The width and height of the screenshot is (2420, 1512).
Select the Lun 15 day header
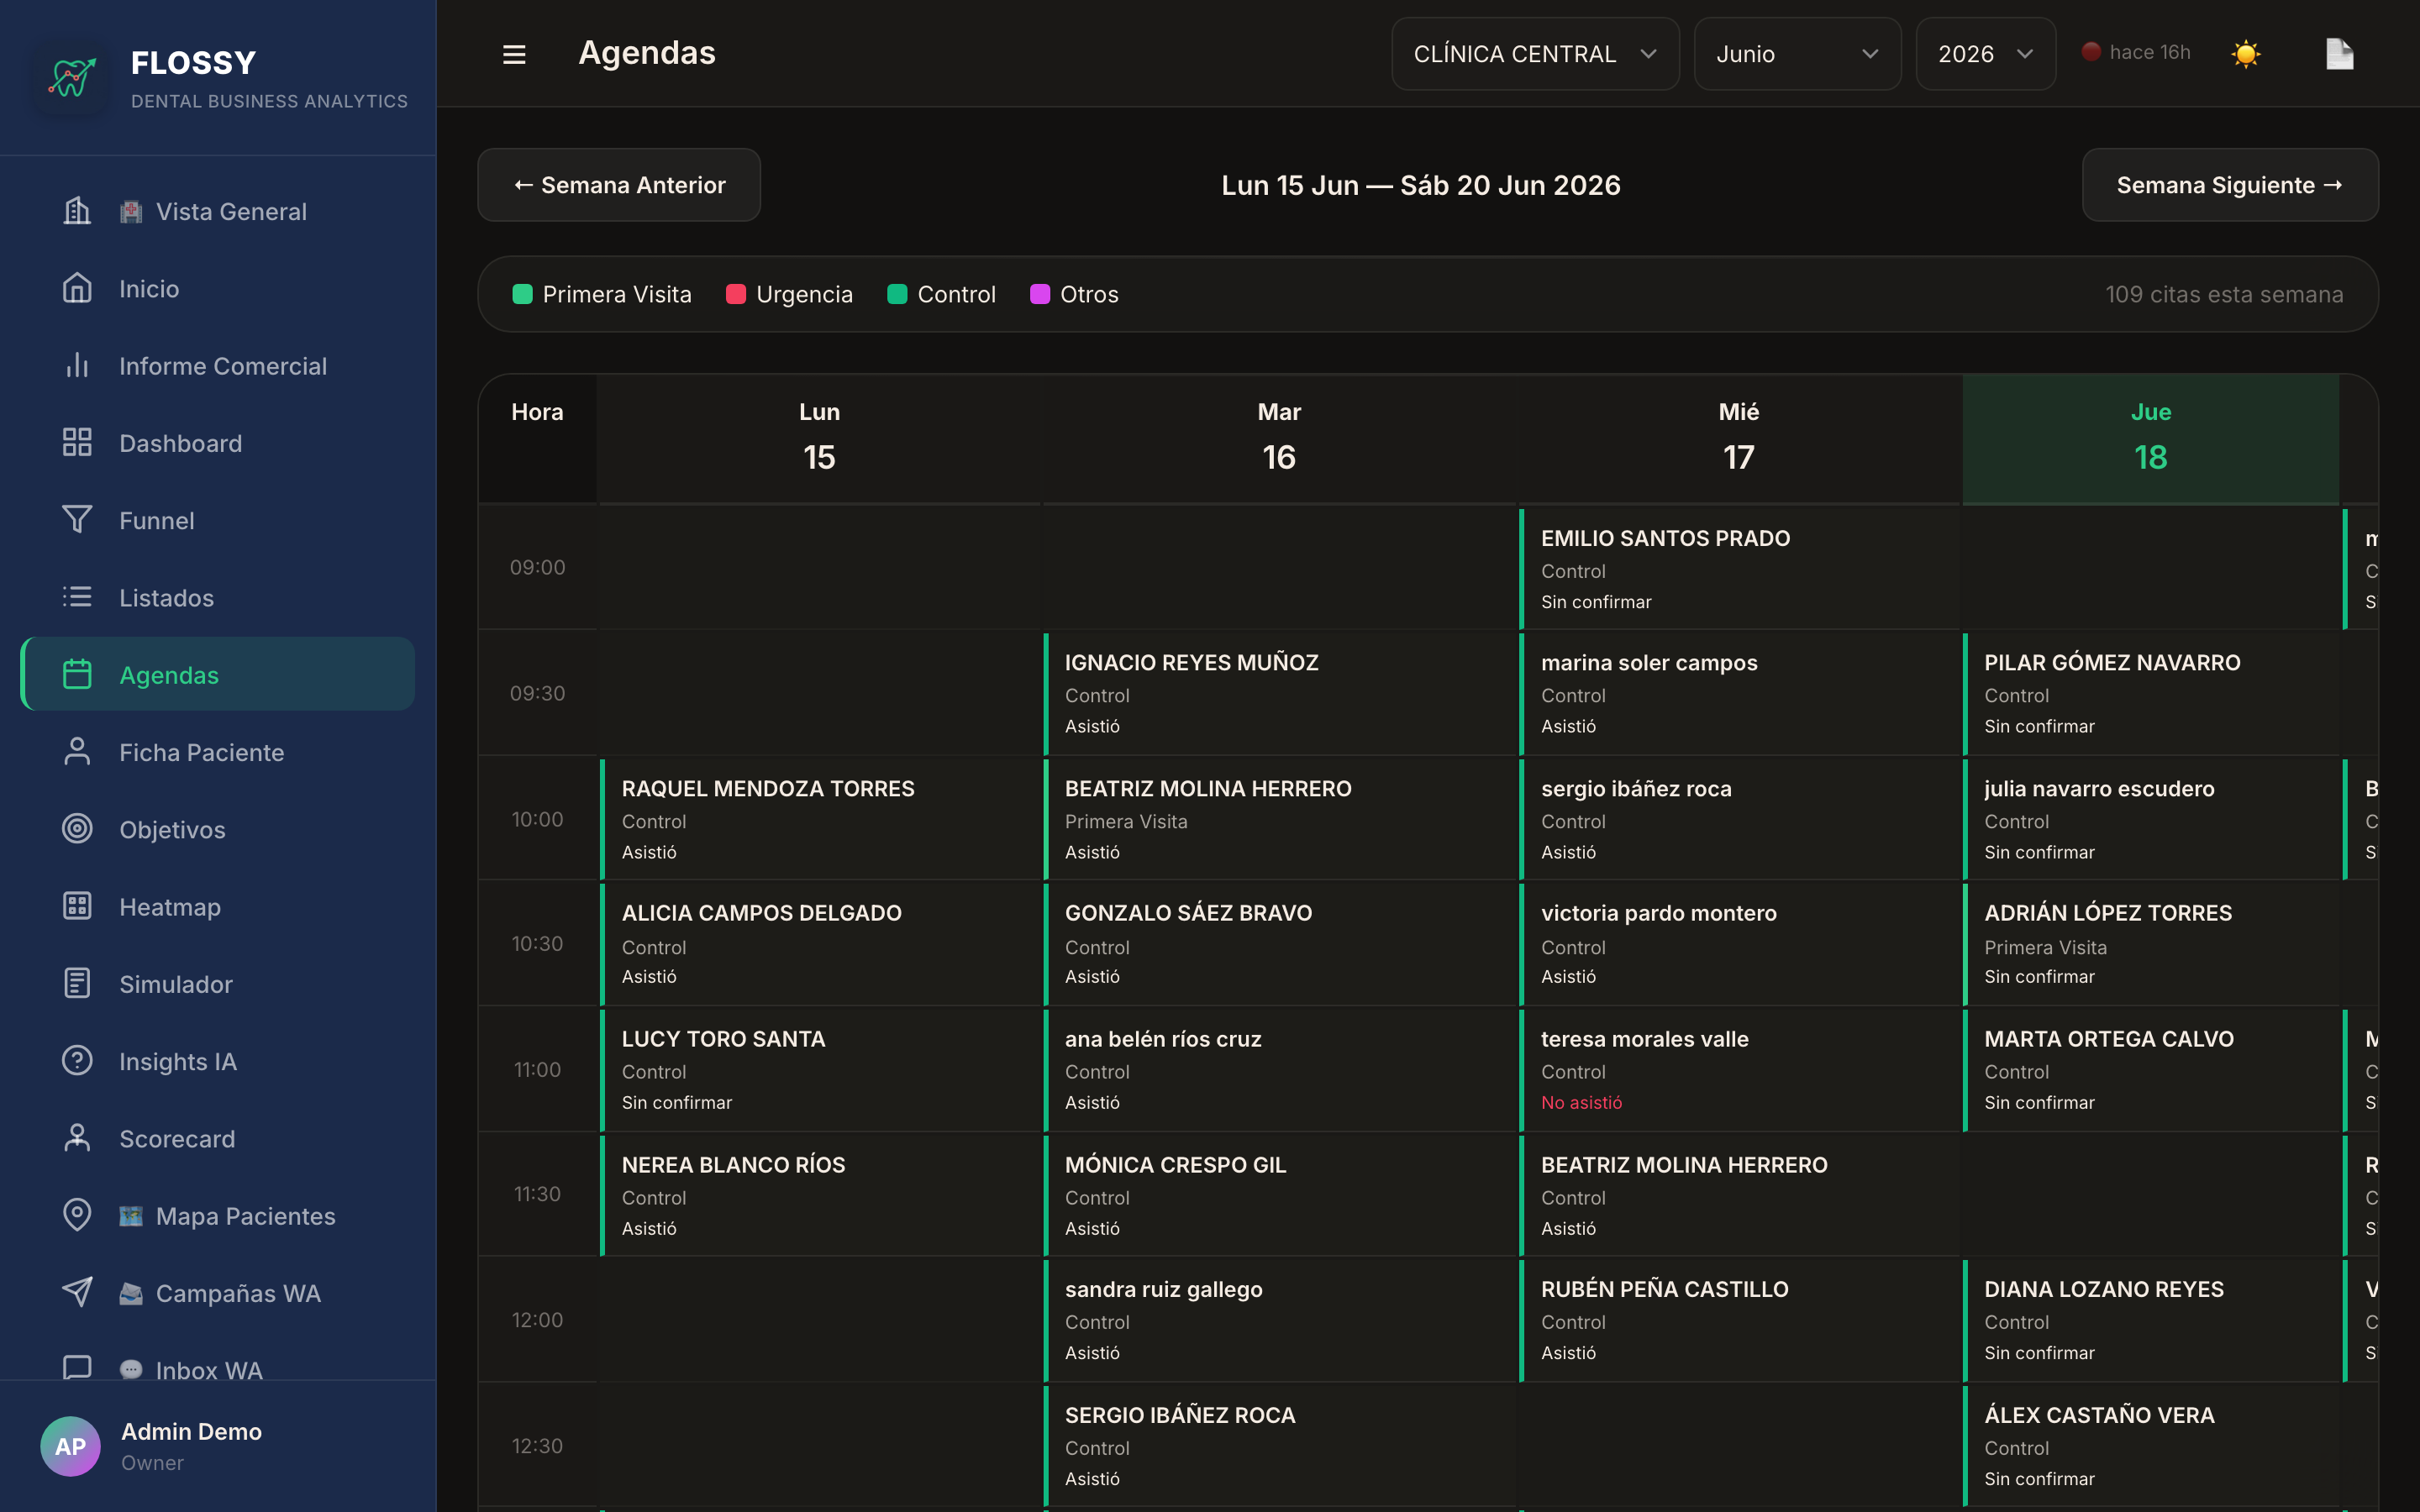click(819, 438)
